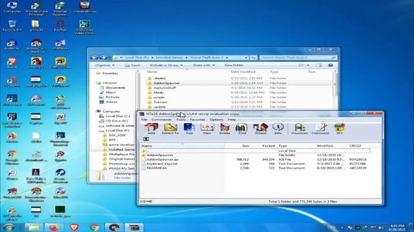Click the Explorer change view icon
The width and height of the screenshot is (414, 232).
pyautogui.click(x=301, y=65)
